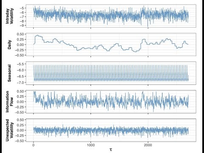
Task: Click the '-6.0' tick in Seasonal panel
Action: click(21, 70)
